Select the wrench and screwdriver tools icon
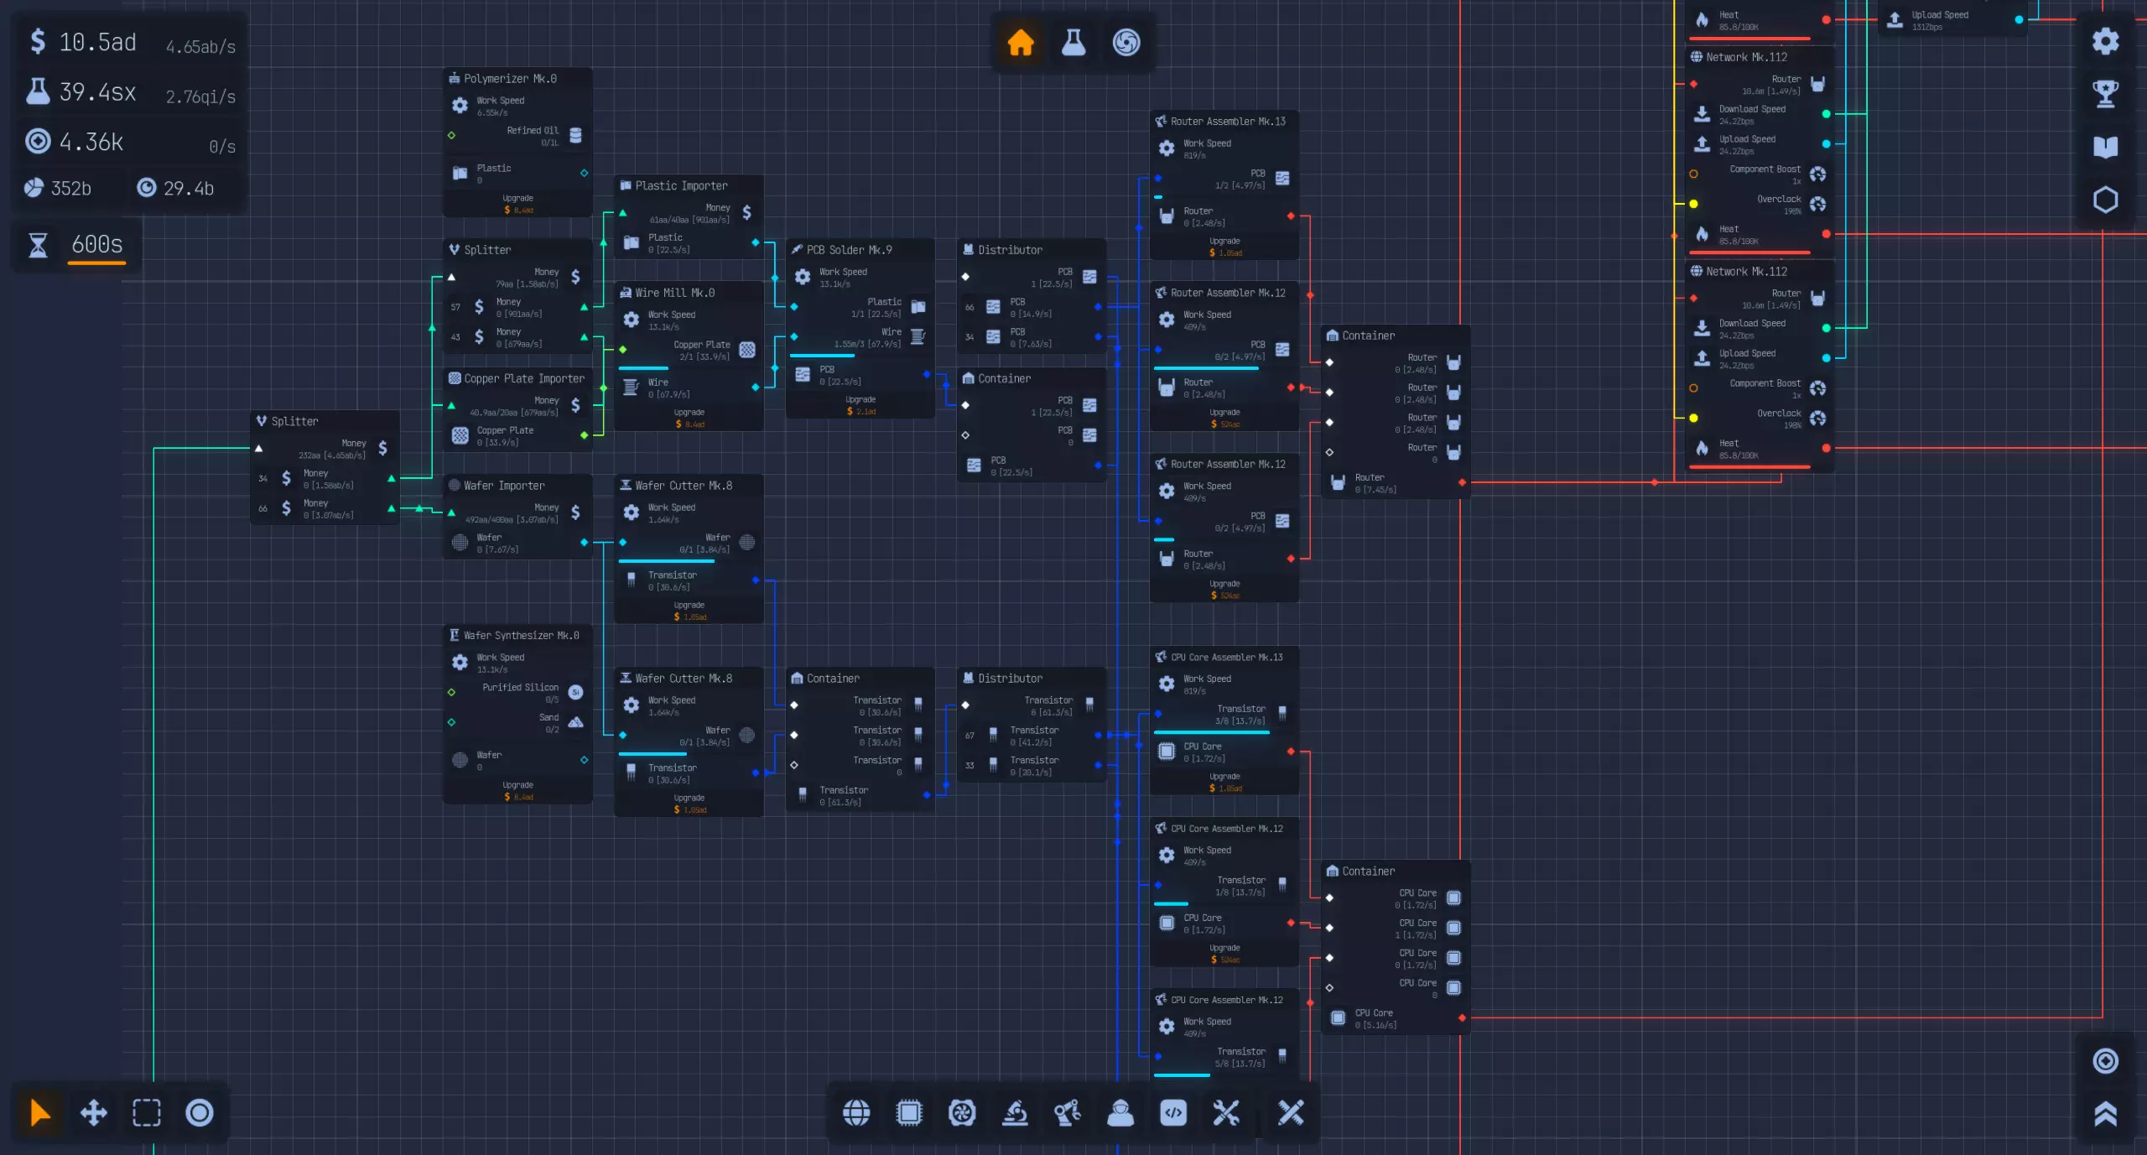The height and width of the screenshot is (1155, 2147). tap(1226, 1113)
